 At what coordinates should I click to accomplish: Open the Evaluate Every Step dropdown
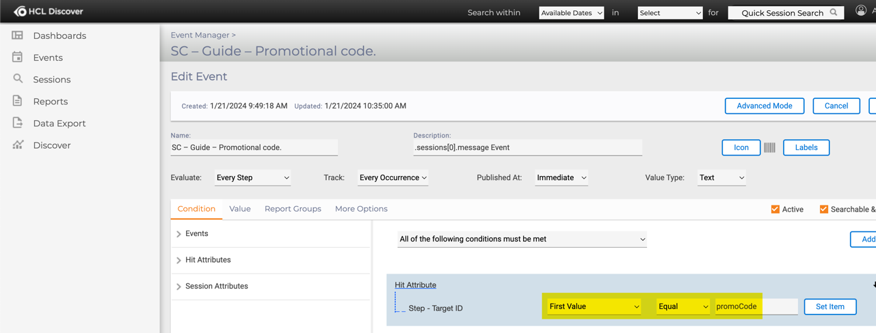(252, 177)
